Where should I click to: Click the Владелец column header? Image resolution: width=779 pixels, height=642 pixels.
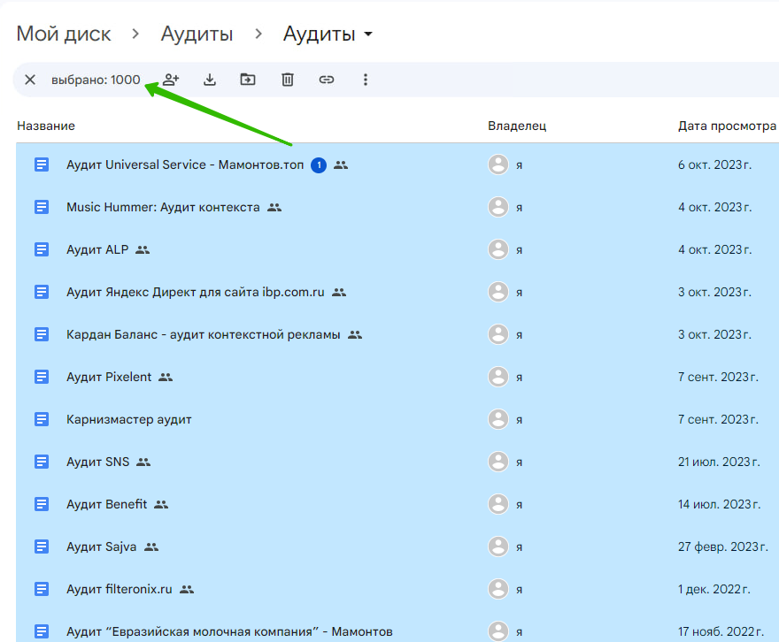click(517, 126)
